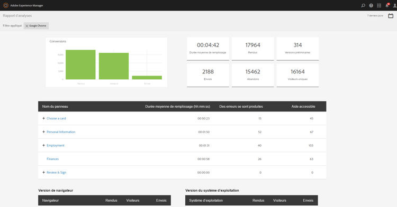Open the Personal Information link
397x207 pixels.
tap(61, 132)
